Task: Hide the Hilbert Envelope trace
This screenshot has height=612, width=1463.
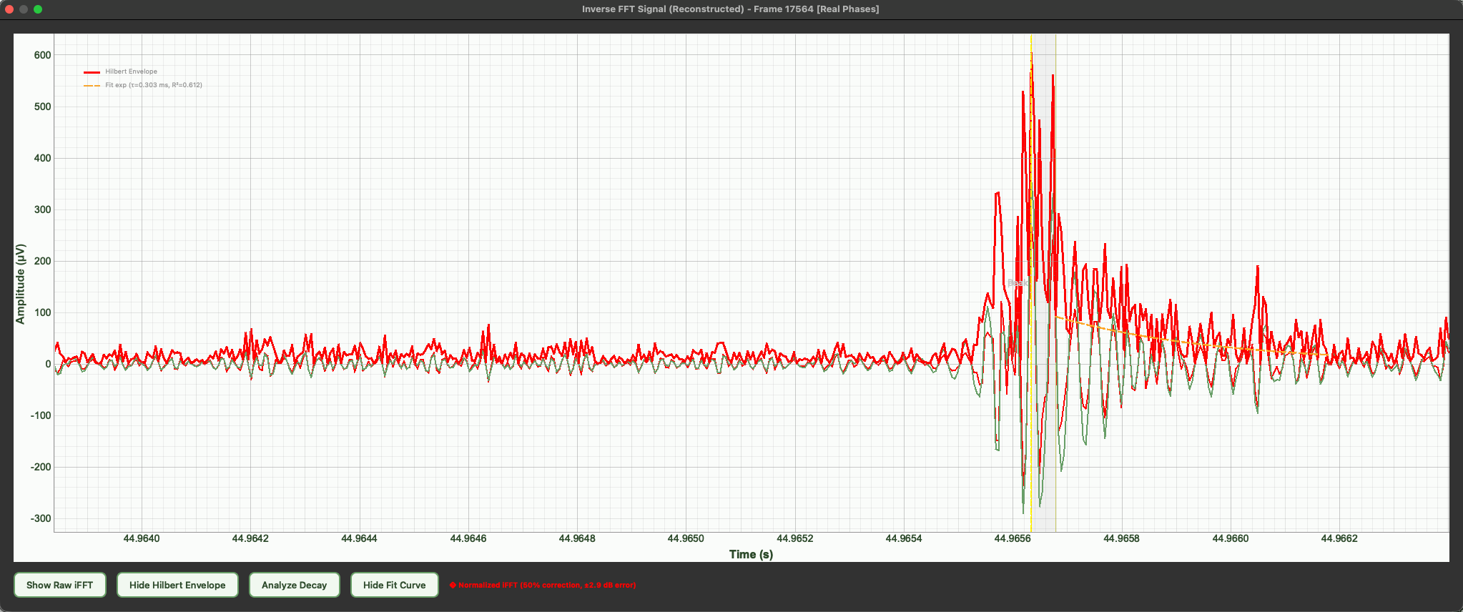Action: pyautogui.click(x=177, y=585)
